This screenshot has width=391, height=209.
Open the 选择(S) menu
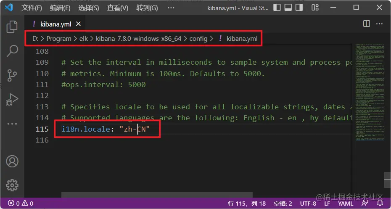[x=89, y=8]
